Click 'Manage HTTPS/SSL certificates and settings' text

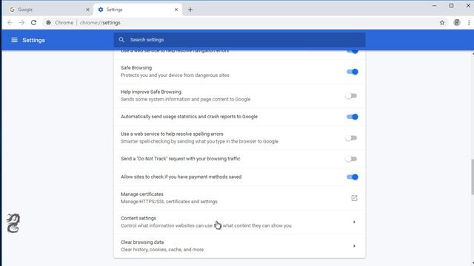[x=169, y=202]
